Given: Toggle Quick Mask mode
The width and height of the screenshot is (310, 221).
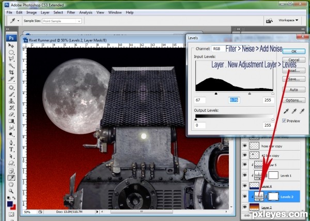Looking at the screenshot, I should [x=11, y=214].
